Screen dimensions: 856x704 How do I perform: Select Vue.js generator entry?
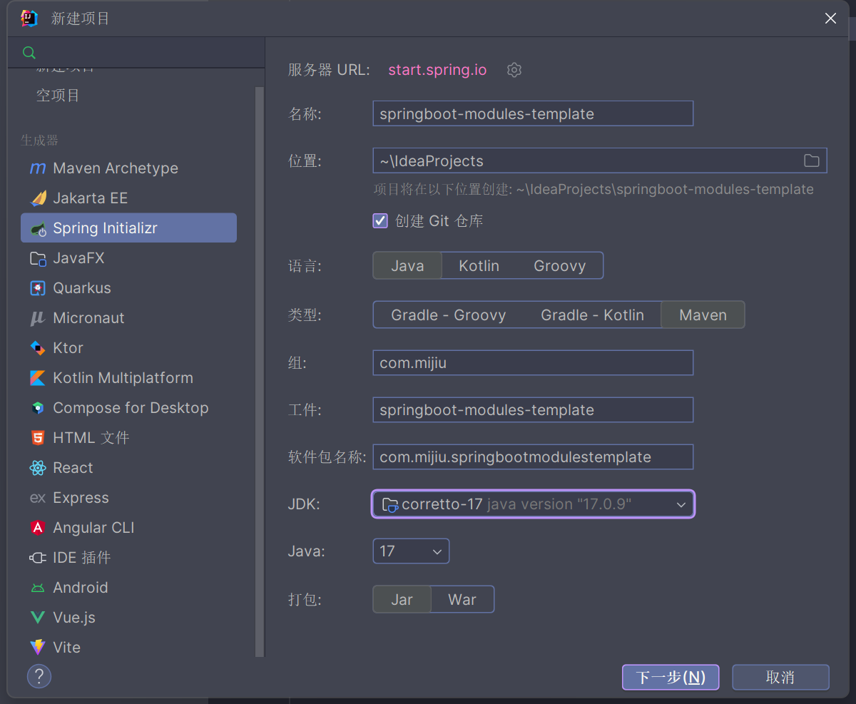tap(129, 618)
